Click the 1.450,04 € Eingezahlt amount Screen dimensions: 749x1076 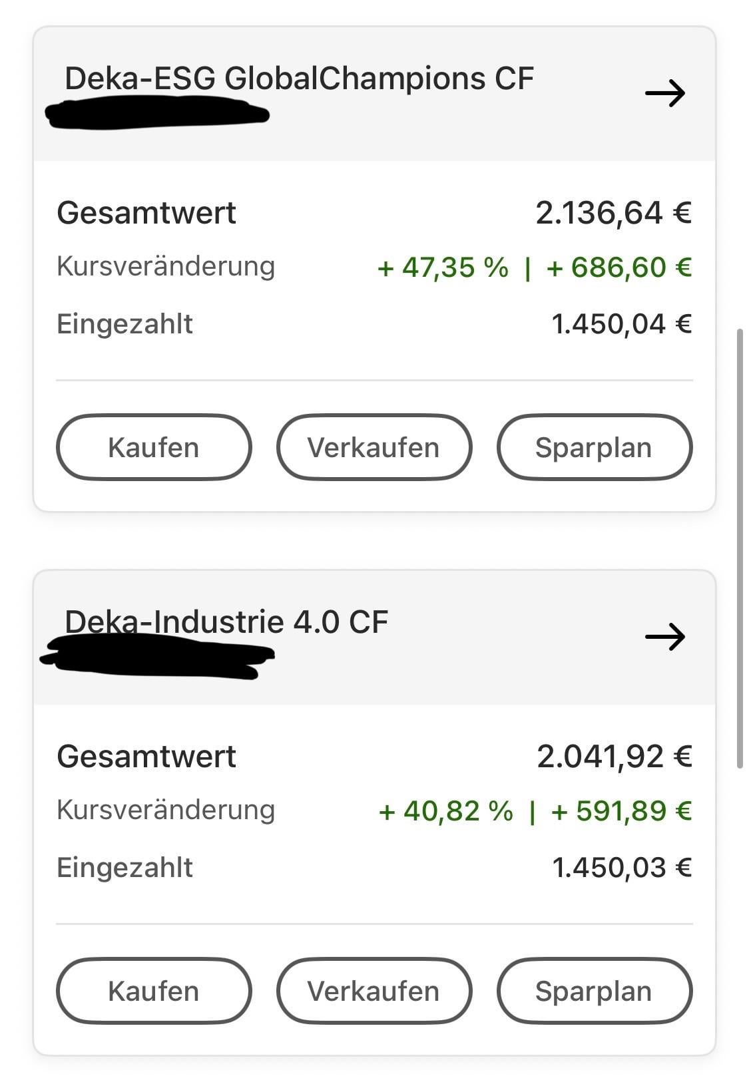[621, 324]
